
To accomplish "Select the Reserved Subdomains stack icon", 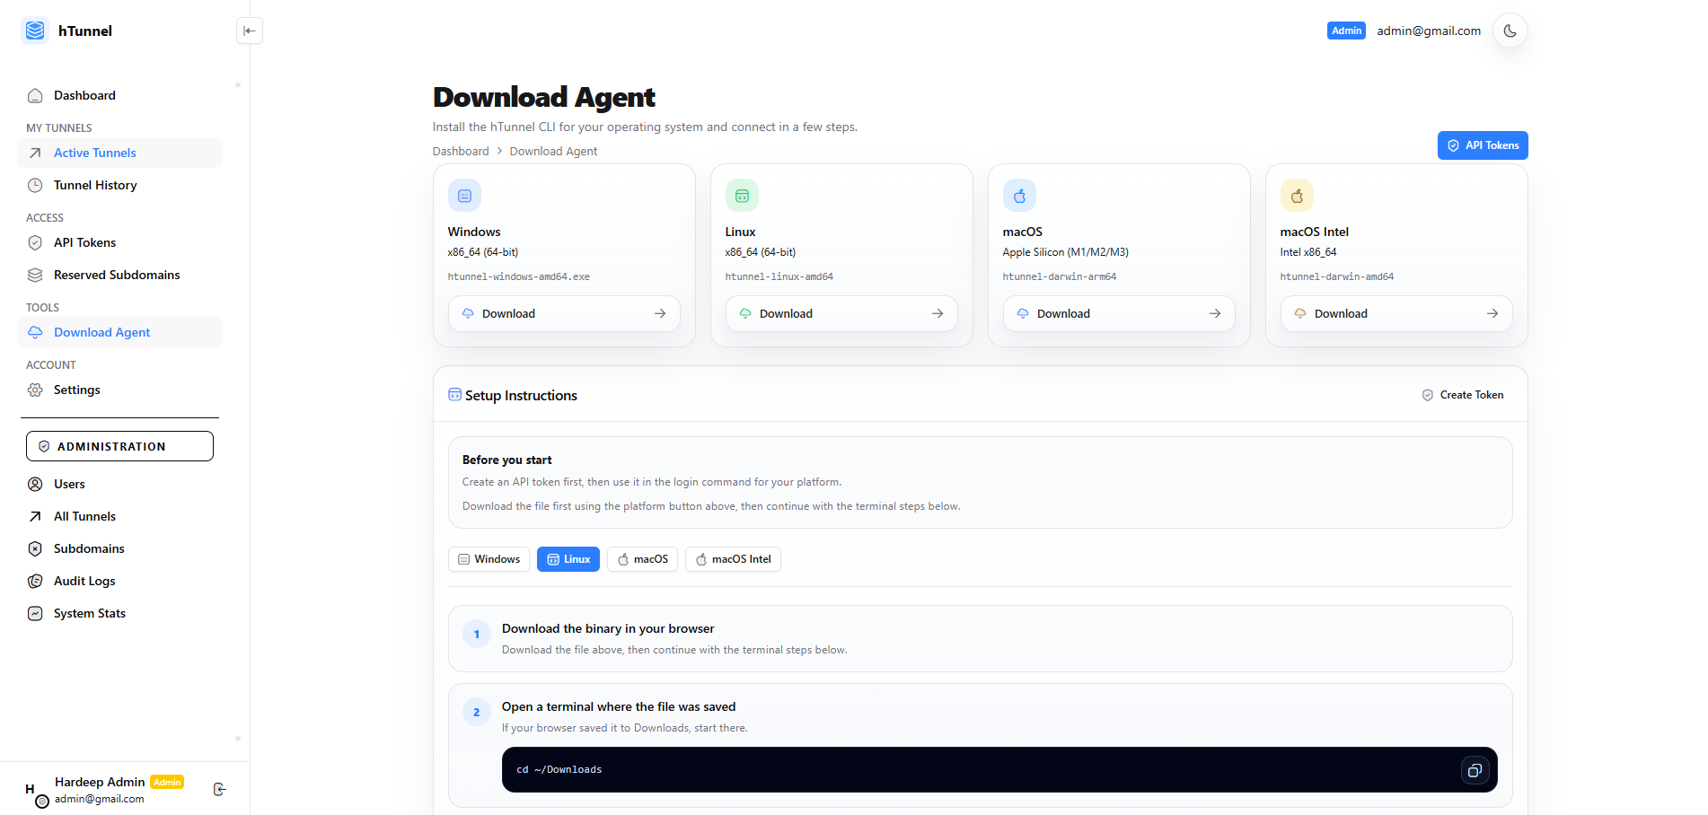I will [34, 275].
